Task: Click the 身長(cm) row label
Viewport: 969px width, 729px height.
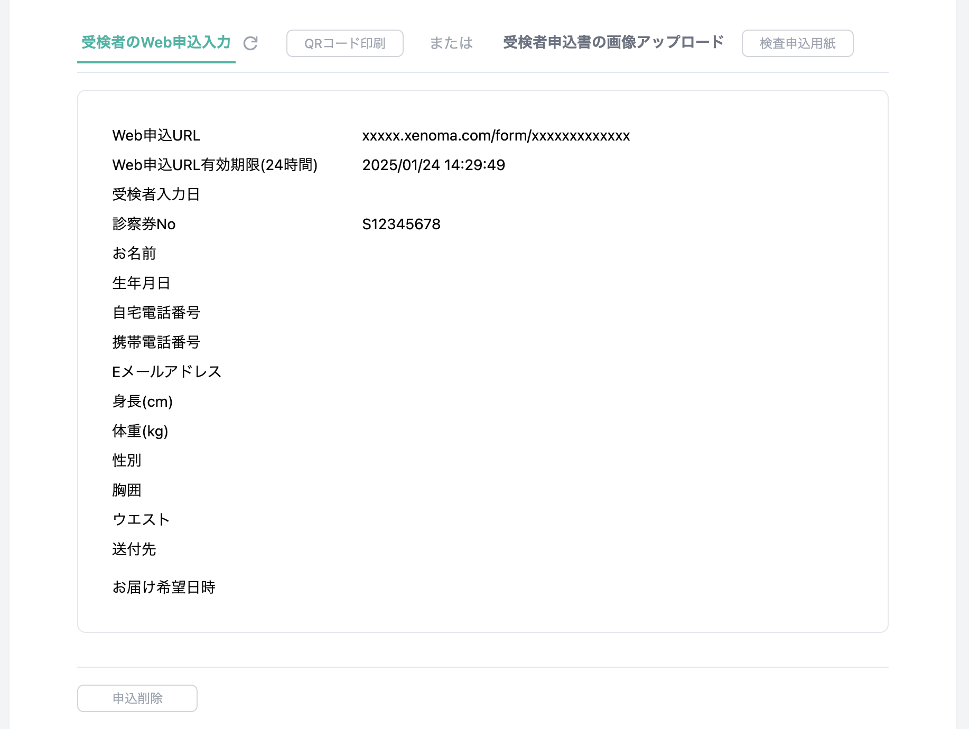Action: pos(142,401)
